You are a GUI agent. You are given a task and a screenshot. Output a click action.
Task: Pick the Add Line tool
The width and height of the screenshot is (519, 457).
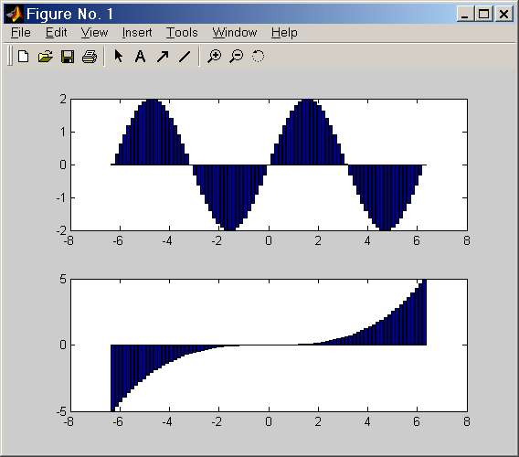[x=185, y=57]
